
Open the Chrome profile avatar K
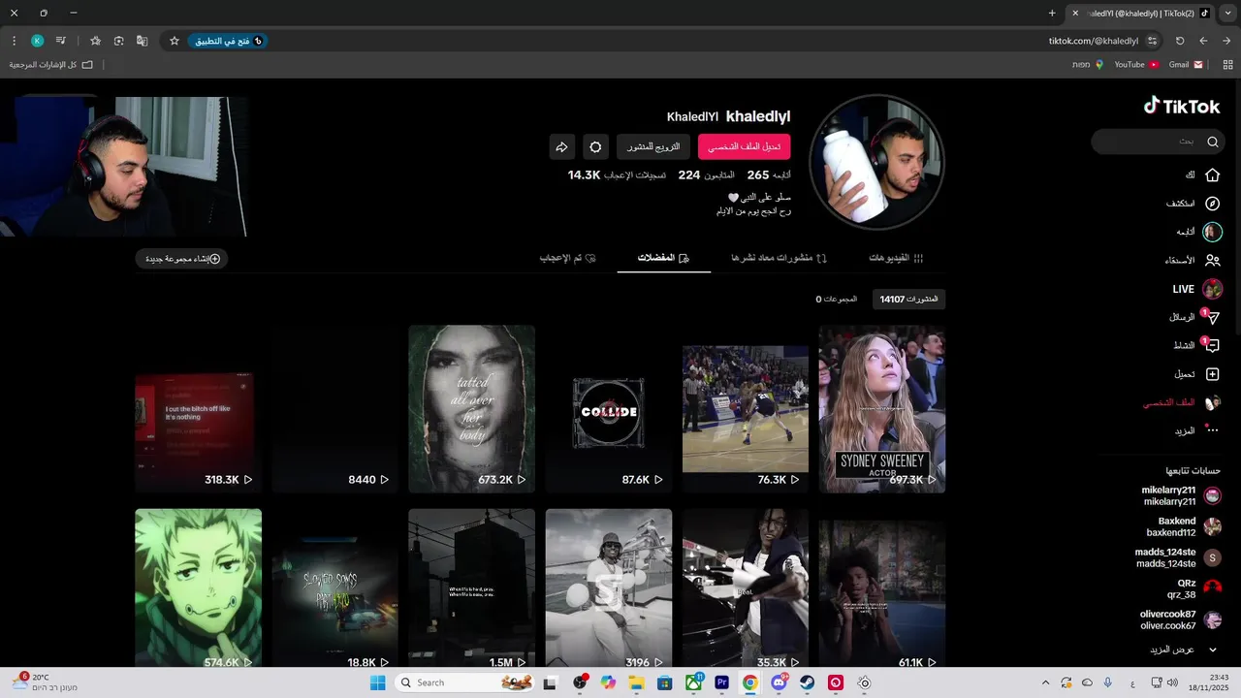point(37,41)
